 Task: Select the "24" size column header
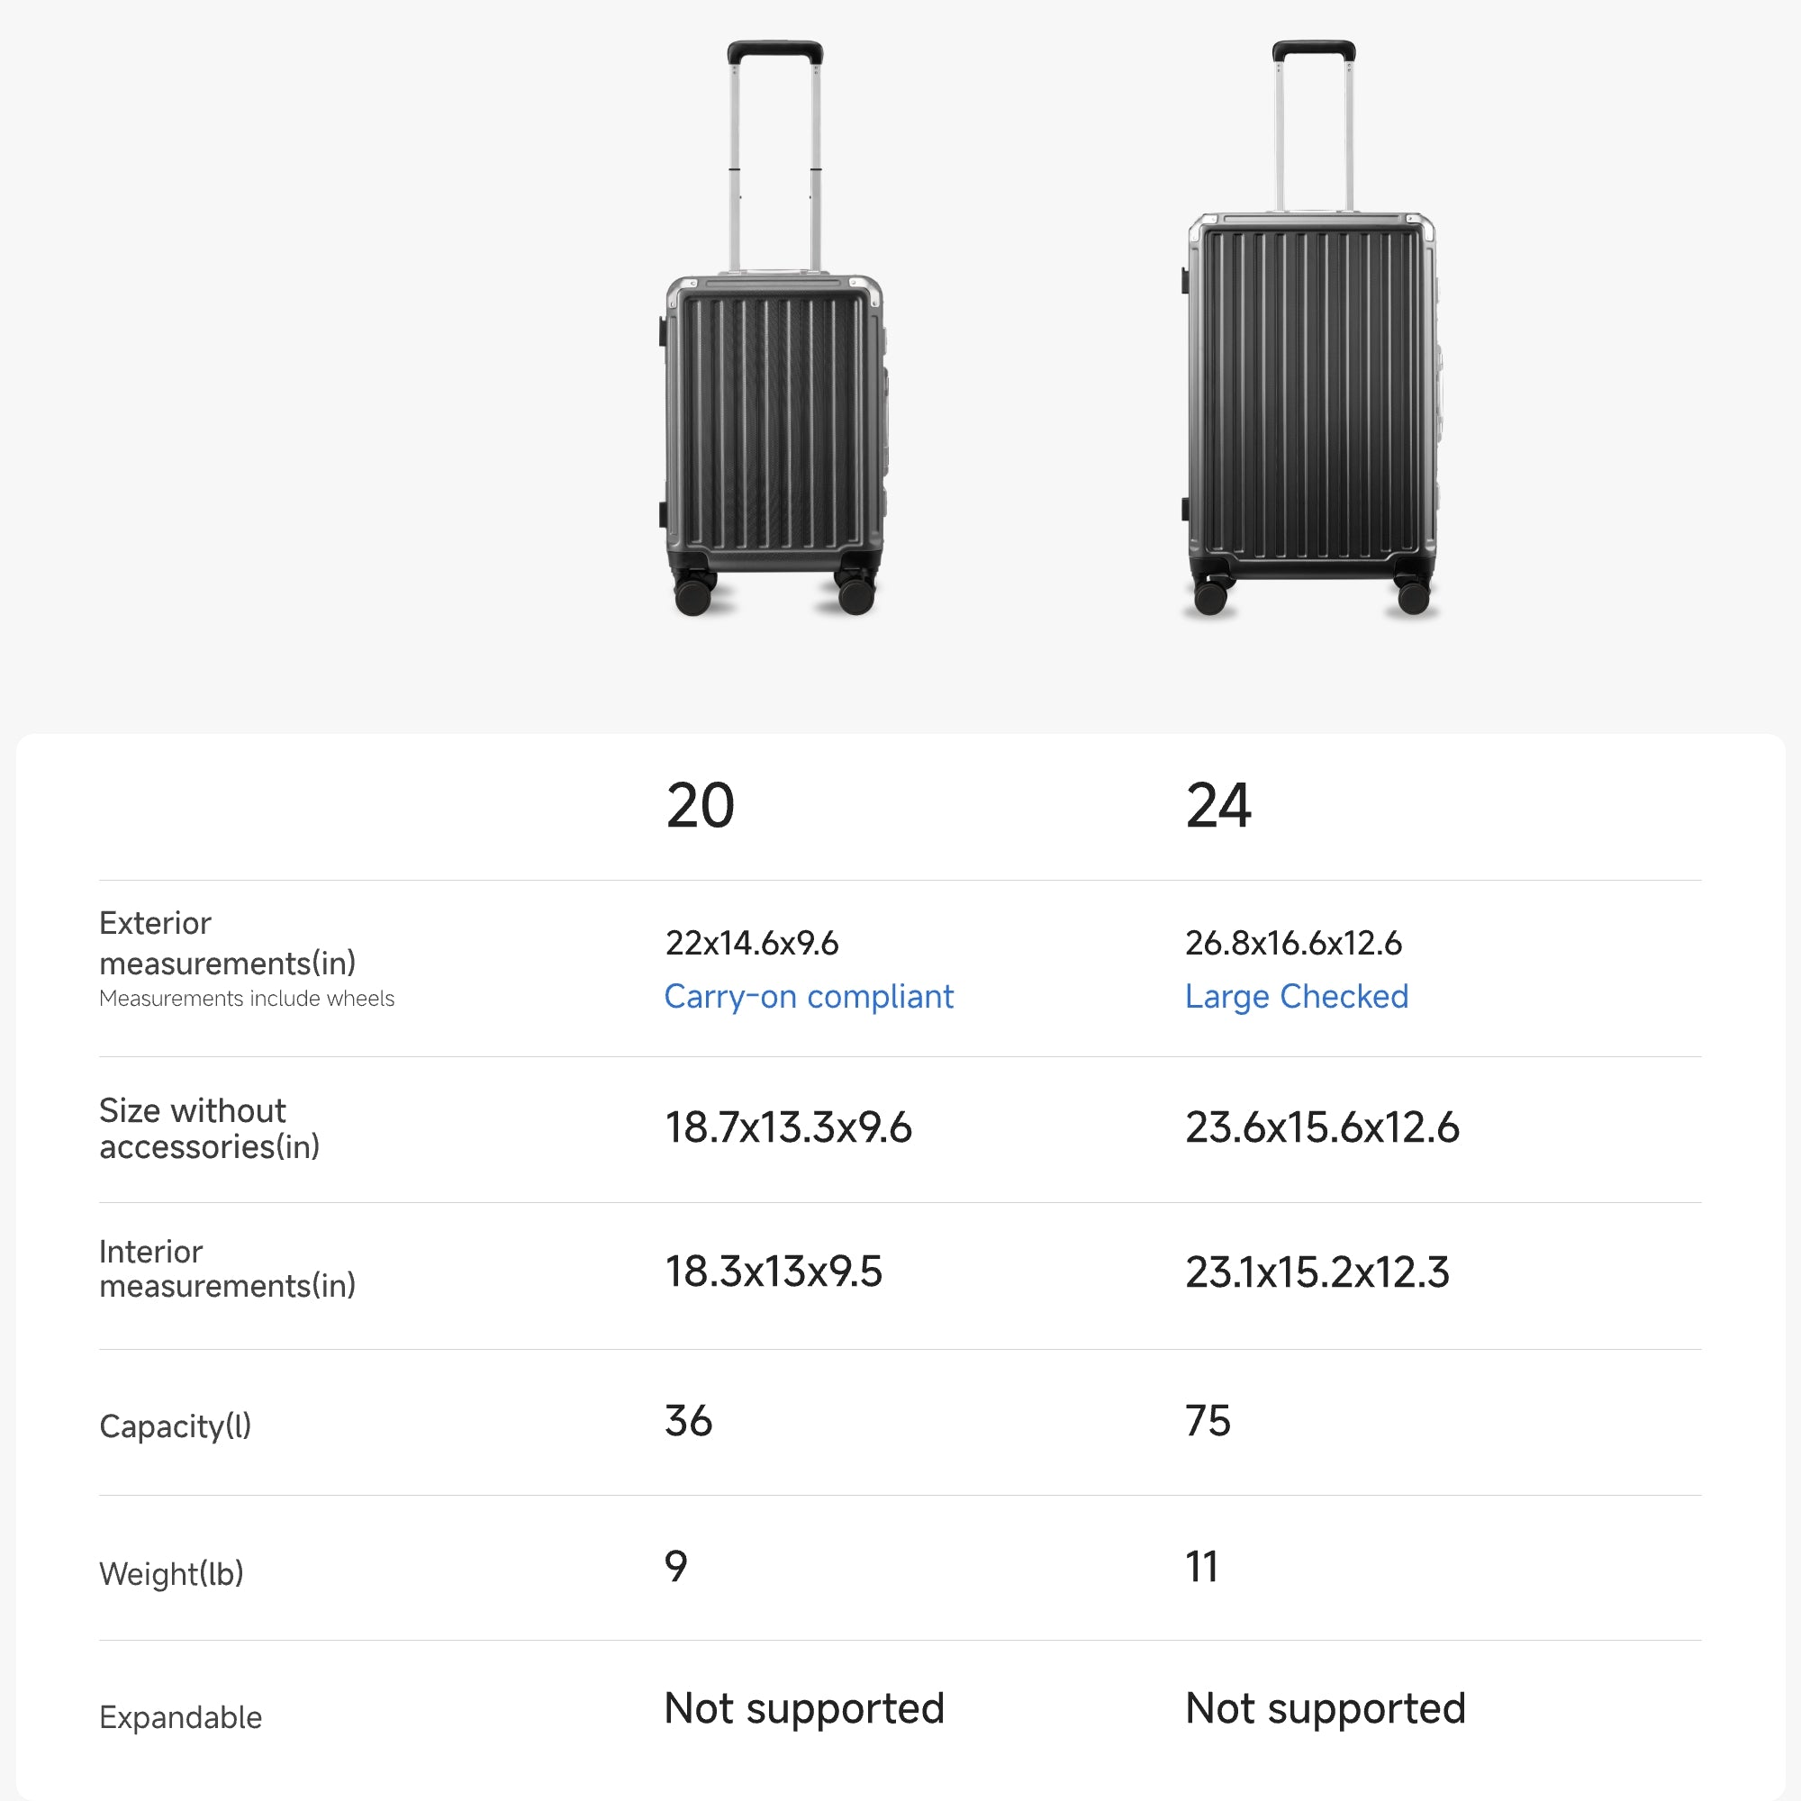[1218, 805]
